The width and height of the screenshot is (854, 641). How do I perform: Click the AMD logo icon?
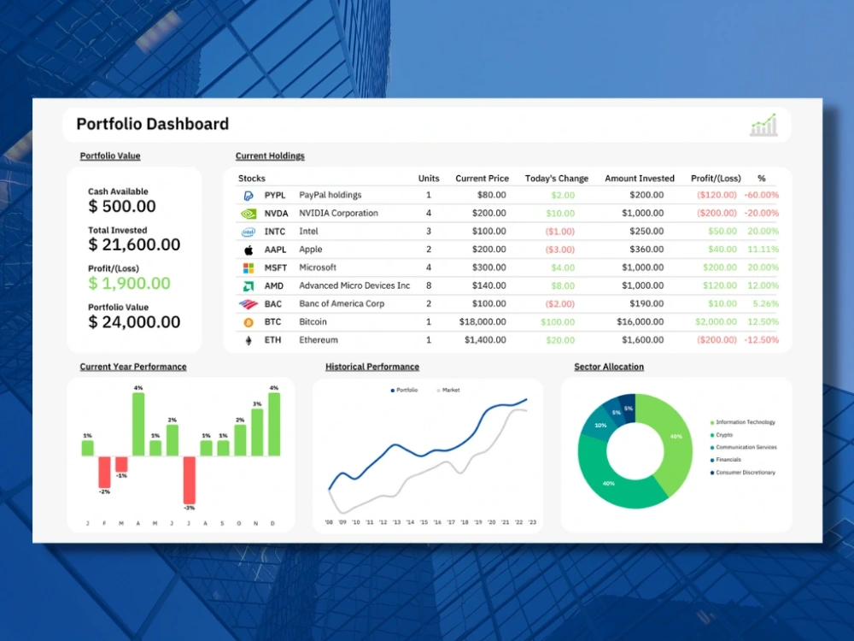(x=249, y=285)
